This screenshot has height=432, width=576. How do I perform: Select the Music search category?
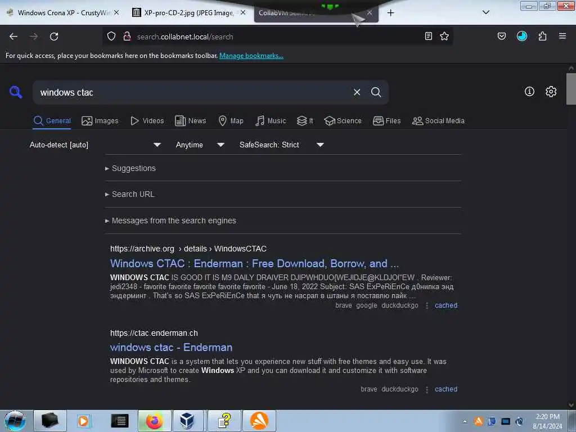(x=271, y=121)
